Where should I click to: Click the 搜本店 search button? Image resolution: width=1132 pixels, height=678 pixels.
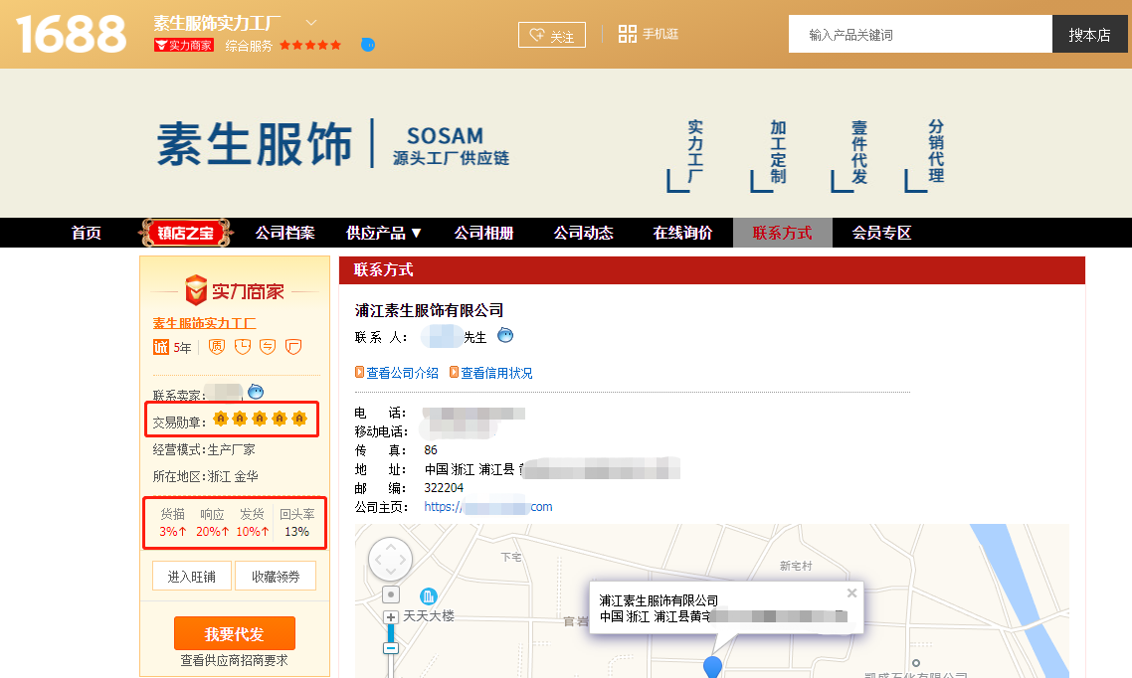pos(1089,34)
